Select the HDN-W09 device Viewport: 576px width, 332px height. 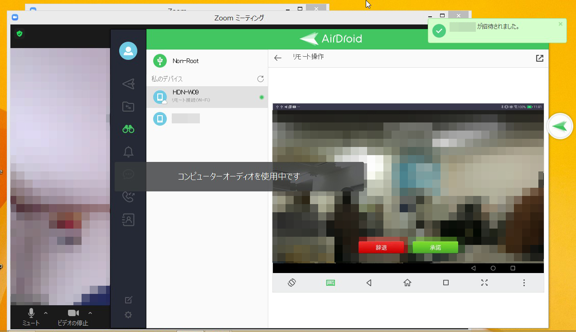click(207, 97)
